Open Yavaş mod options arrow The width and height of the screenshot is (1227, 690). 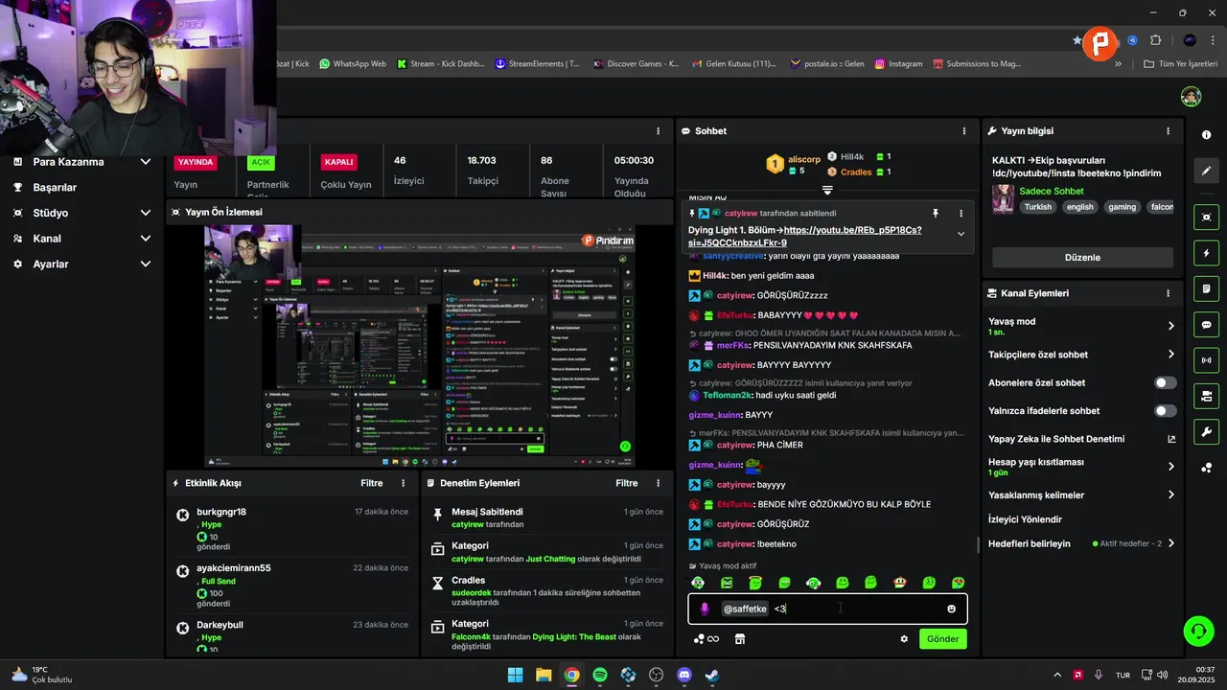point(1170,326)
